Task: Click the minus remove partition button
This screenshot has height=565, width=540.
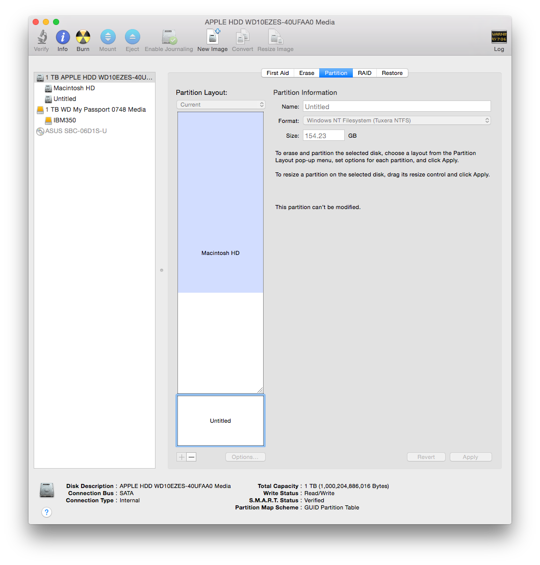Action: pos(191,457)
